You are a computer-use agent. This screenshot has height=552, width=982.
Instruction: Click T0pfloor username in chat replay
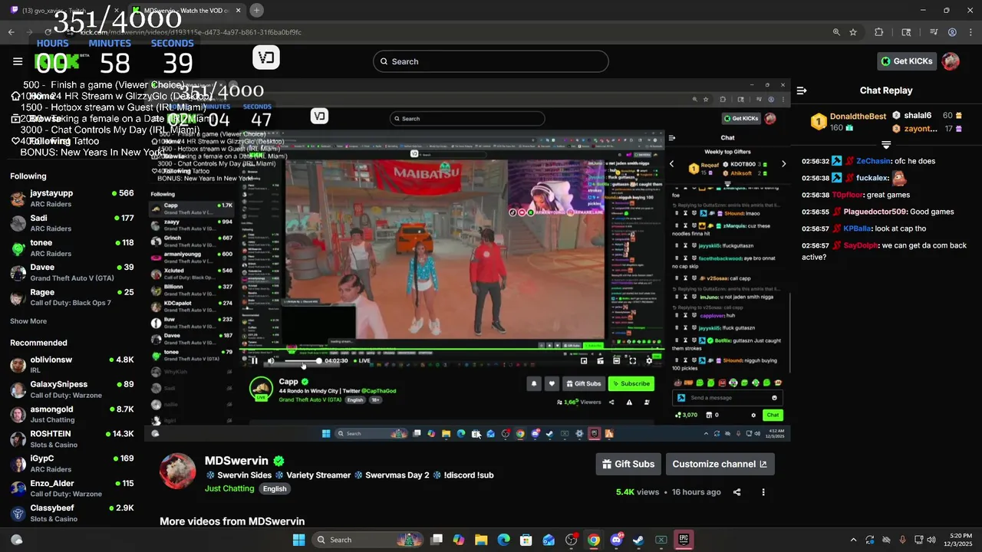[x=848, y=195]
